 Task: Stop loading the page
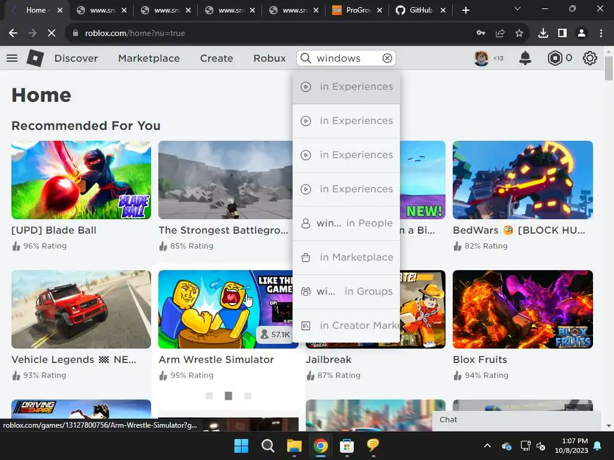pos(52,34)
